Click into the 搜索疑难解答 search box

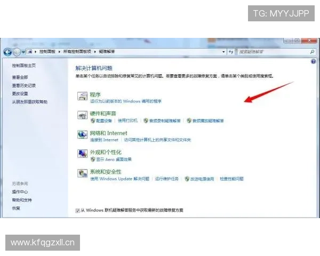(x=274, y=52)
